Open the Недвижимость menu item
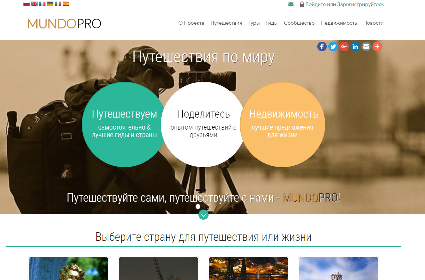Image resolution: width=425 pixels, height=280 pixels. [x=339, y=23]
